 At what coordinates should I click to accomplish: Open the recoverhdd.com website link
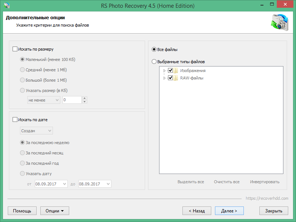tap(267, 198)
